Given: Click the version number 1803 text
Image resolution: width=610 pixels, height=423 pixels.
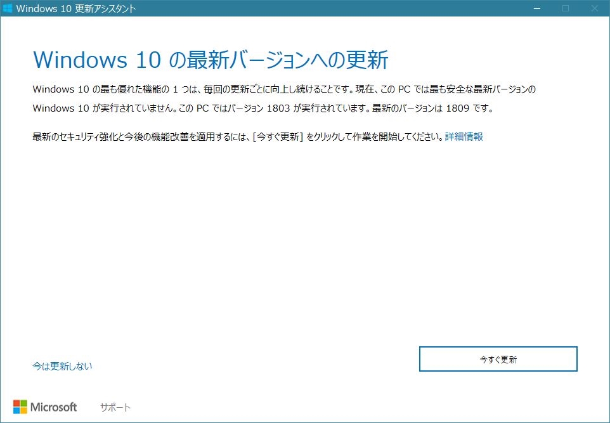Looking at the screenshot, I should tap(278, 108).
